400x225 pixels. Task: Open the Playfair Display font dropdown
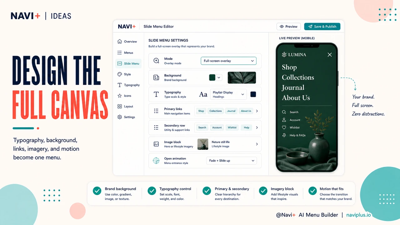[x=228, y=94]
